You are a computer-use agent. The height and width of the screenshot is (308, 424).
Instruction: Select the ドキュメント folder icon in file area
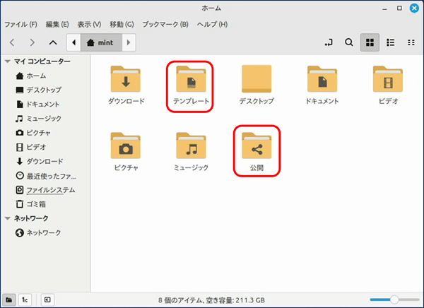pyautogui.click(x=322, y=79)
